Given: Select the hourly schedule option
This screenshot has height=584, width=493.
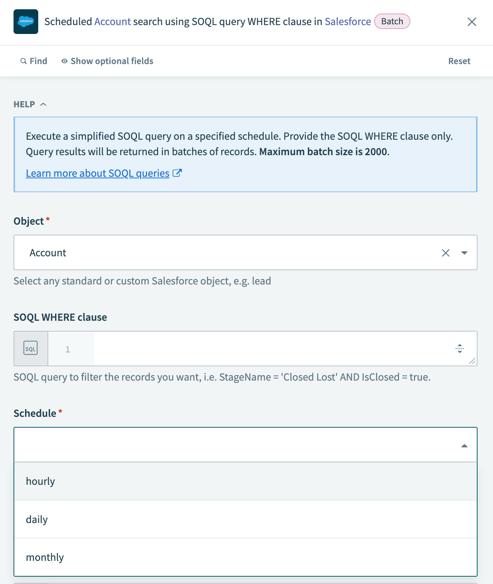Looking at the screenshot, I should (x=40, y=481).
